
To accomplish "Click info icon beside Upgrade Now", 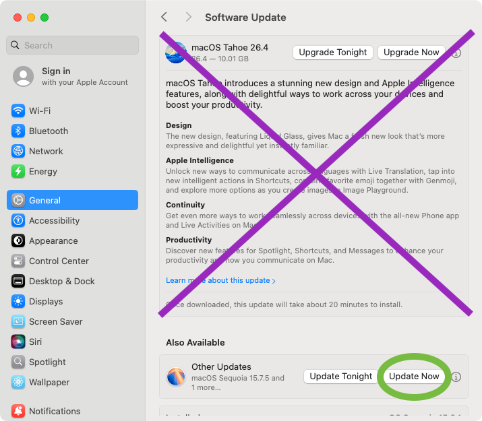I will click(x=456, y=53).
